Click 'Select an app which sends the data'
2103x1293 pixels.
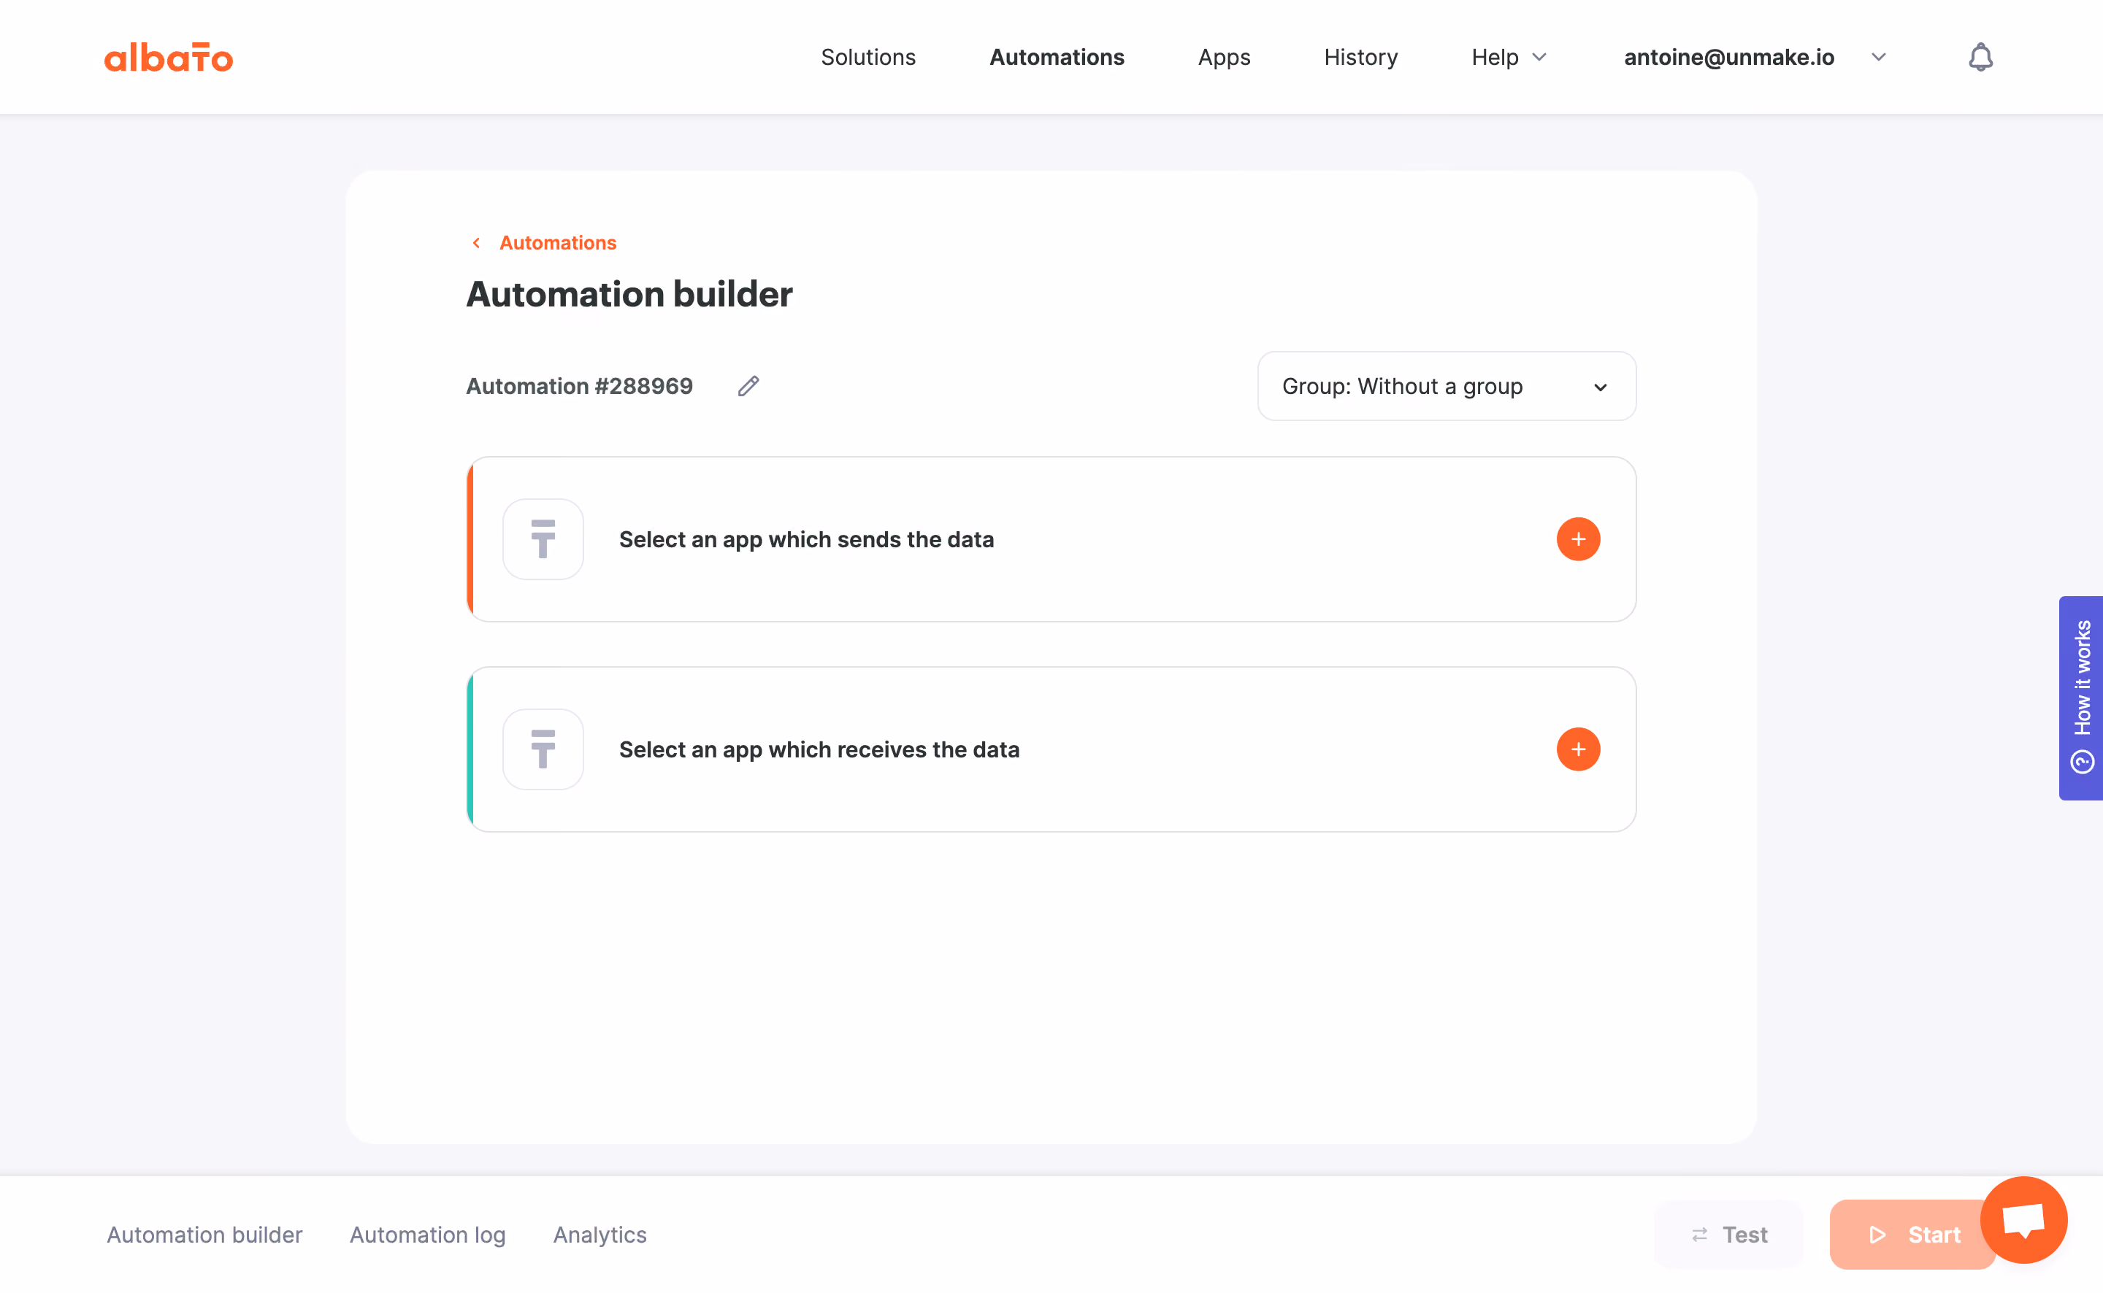click(x=806, y=540)
